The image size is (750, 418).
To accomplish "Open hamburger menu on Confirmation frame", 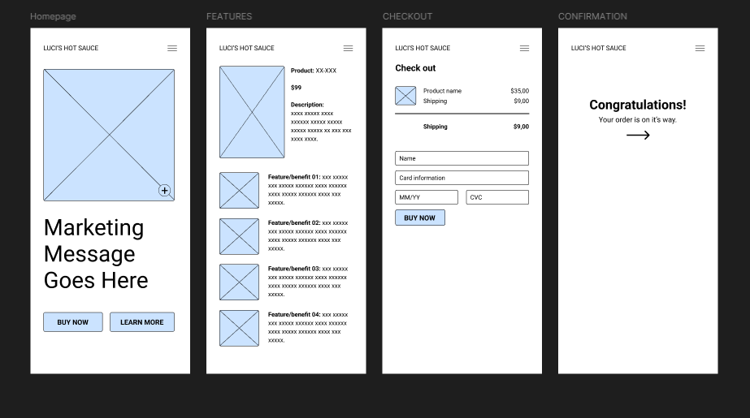I will (x=700, y=48).
